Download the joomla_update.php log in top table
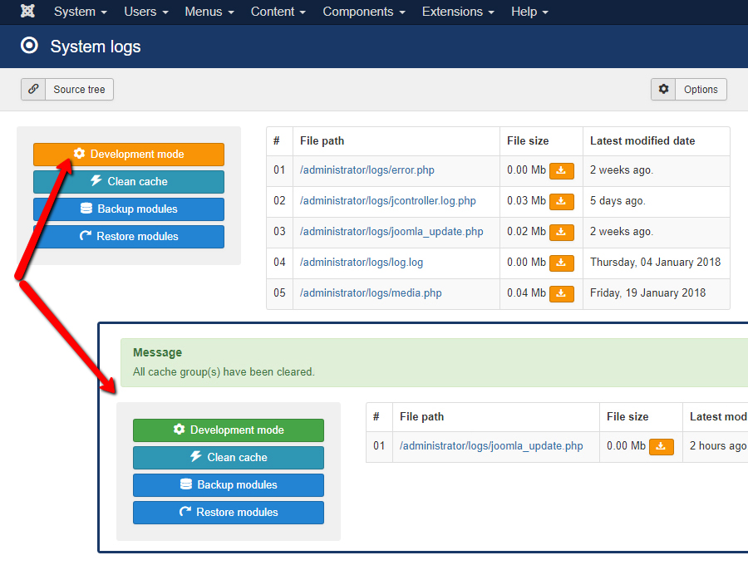Screen dimensions: 748x565 (562, 232)
